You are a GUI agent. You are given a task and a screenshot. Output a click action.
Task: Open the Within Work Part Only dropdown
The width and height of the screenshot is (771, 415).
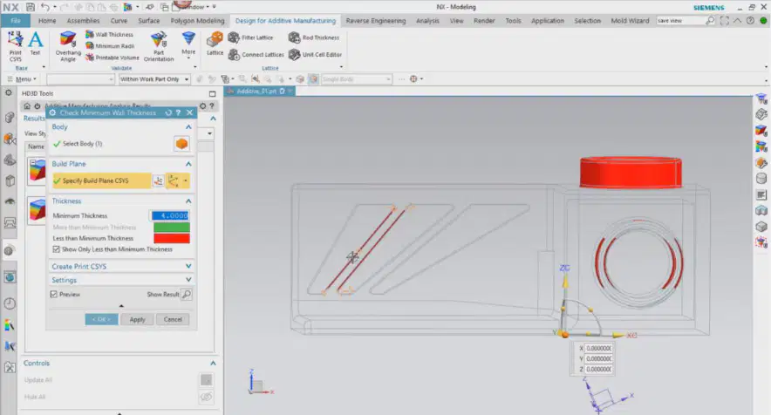(154, 79)
